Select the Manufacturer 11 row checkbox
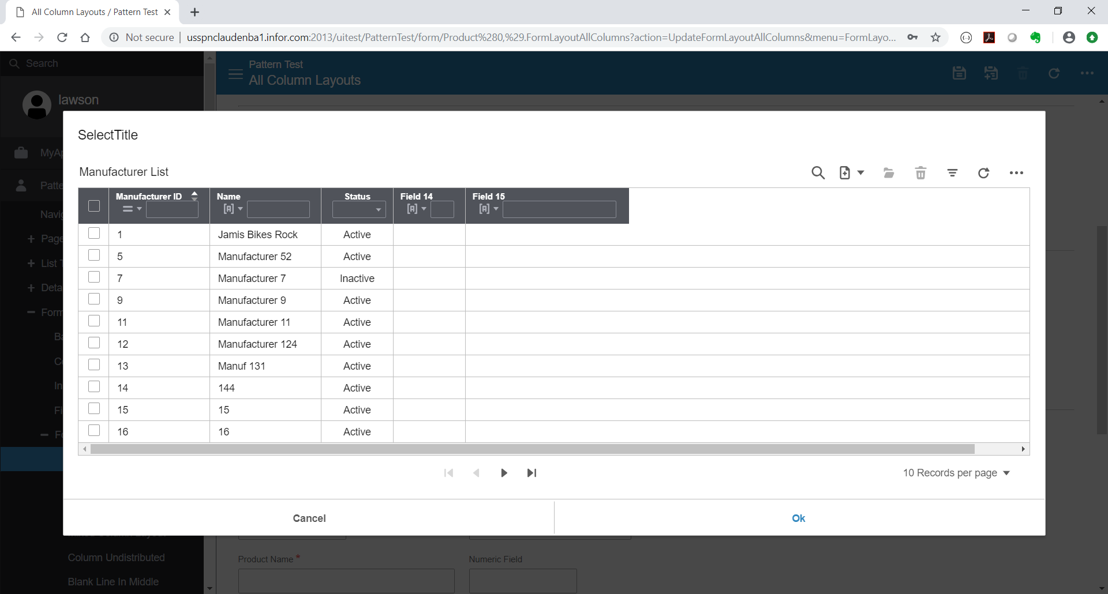Screen dimensions: 1108x594 (94, 321)
